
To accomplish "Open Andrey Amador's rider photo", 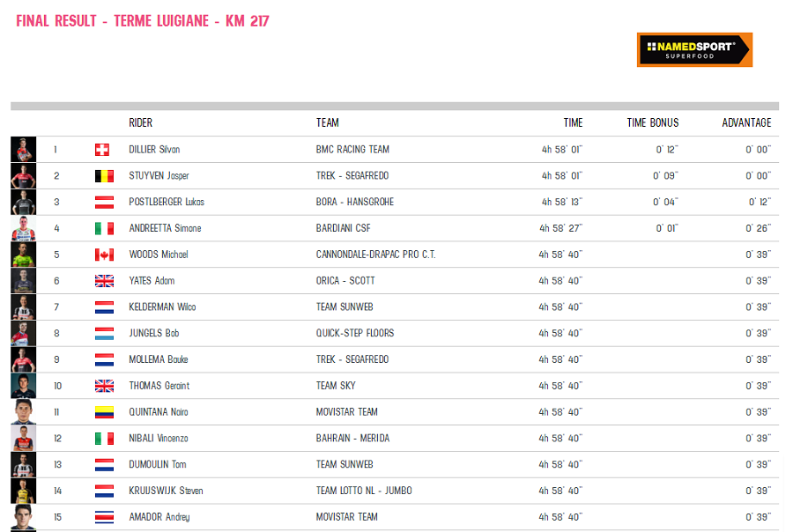I will [23, 517].
